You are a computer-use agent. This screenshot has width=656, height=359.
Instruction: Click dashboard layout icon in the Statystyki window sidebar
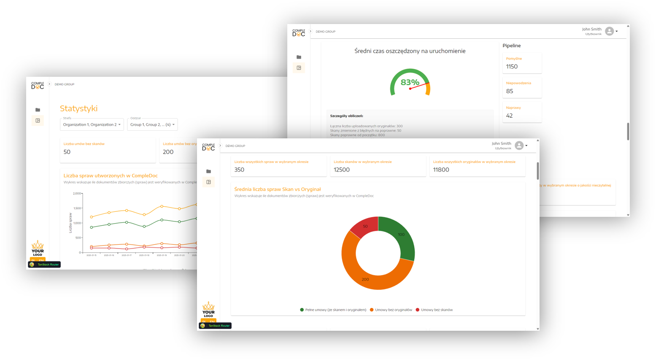38,121
